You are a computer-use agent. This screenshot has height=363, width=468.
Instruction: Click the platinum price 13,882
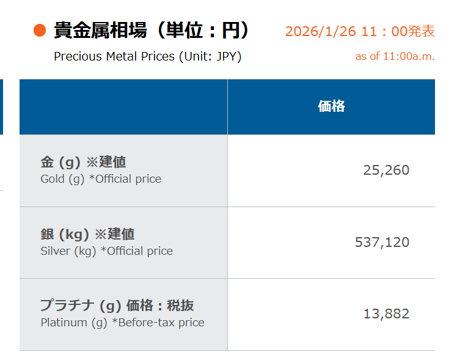tap(386, 314)
